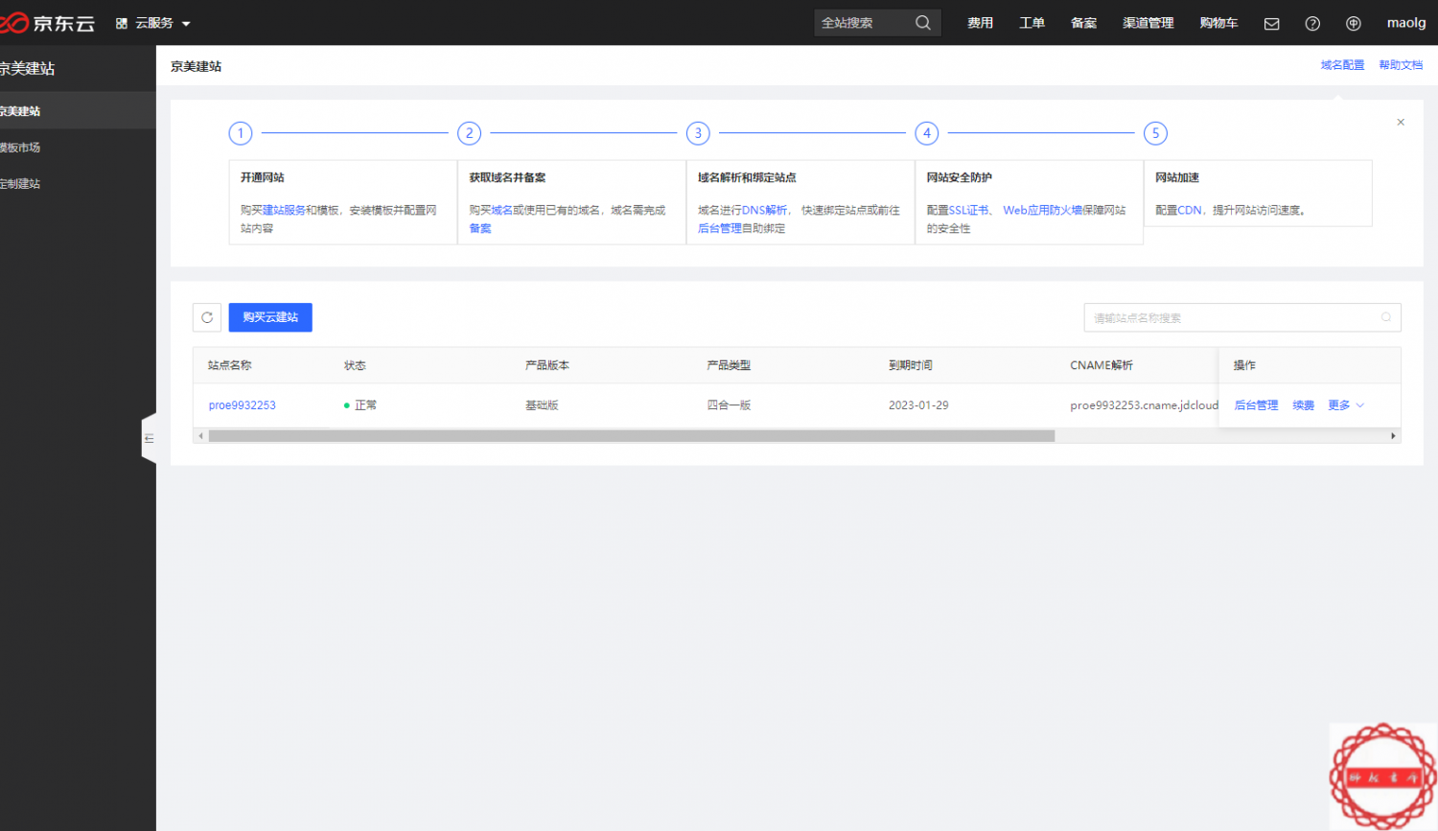Open the proe9932253 site link
Screen dimensions: 1438x831
[243, 405]
